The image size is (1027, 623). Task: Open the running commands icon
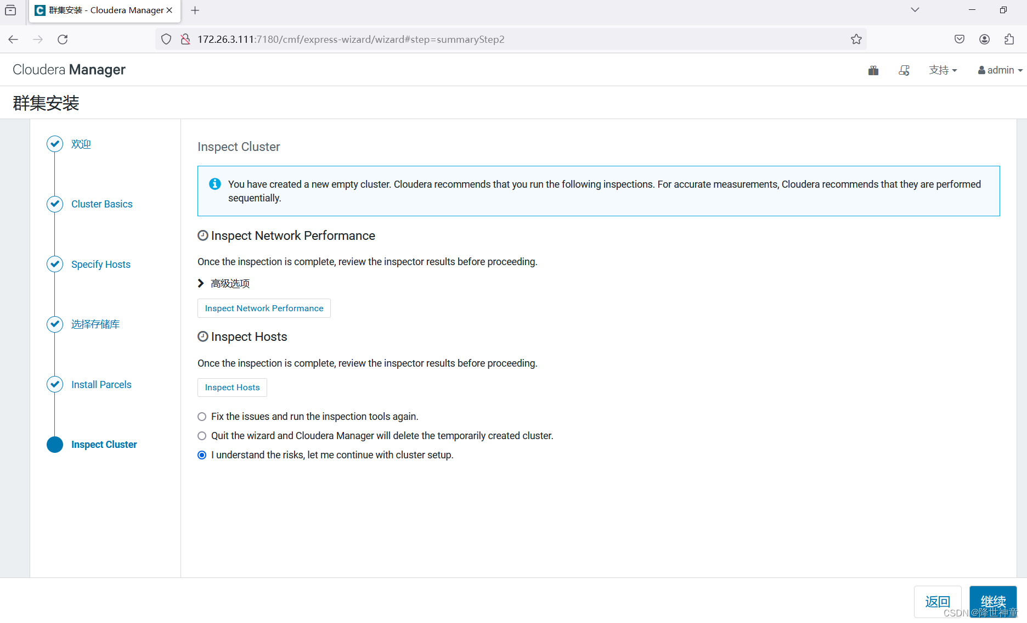point(904,70)
